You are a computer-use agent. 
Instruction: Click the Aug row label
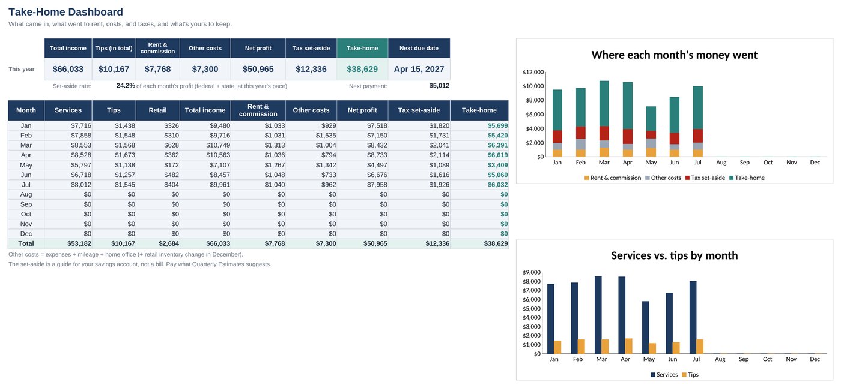[26, 194]
